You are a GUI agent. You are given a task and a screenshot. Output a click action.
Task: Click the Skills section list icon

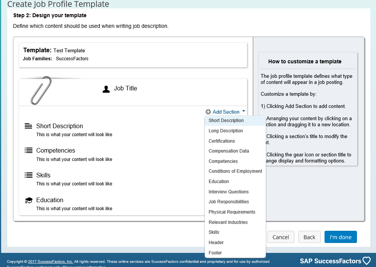[28, 175]
